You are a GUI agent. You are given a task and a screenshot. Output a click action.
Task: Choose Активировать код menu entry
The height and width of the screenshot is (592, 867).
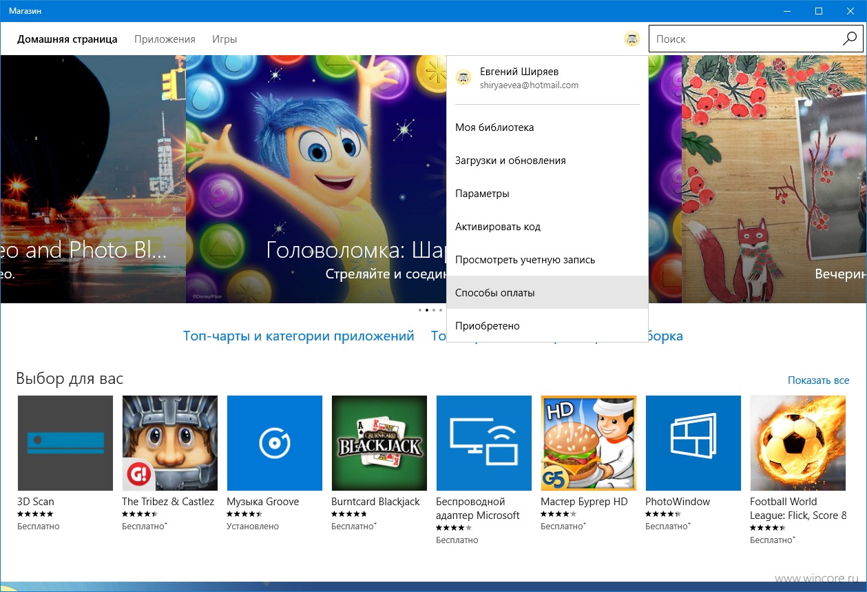click(547, 227)
